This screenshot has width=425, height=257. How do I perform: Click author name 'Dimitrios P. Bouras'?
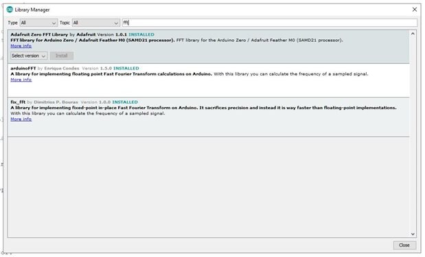[56, 102]
